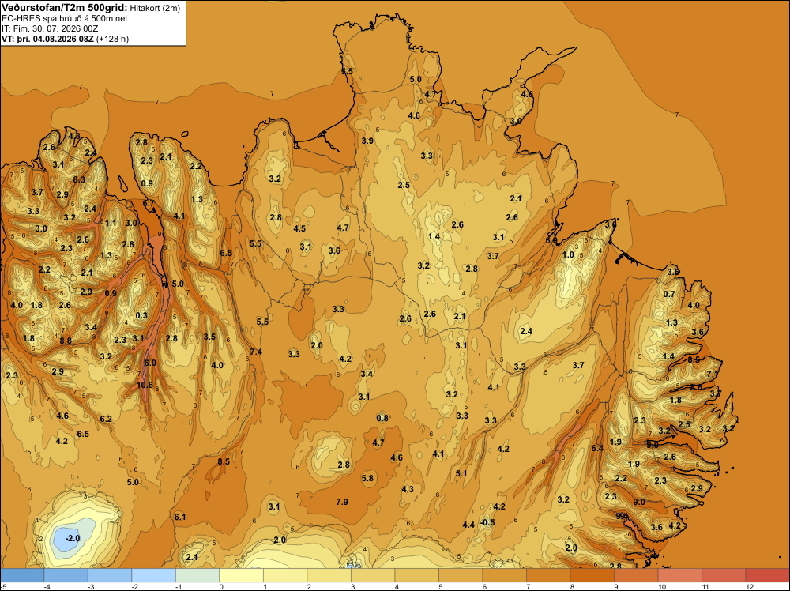Select the 0.3 temperature reading

pyautogui.click(x=142, y=315)
